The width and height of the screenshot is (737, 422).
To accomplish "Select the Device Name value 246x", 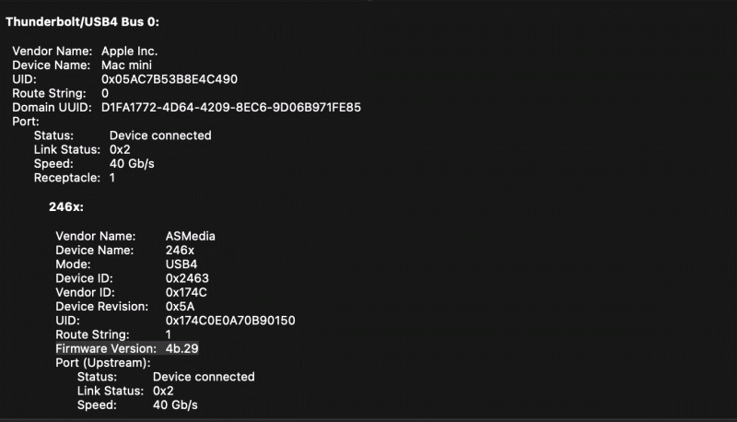I will point(180,250).
